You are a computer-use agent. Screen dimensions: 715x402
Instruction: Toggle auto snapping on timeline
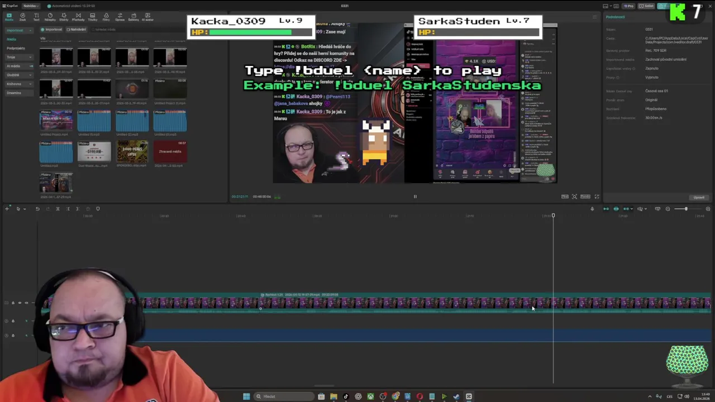pos(616,209)
